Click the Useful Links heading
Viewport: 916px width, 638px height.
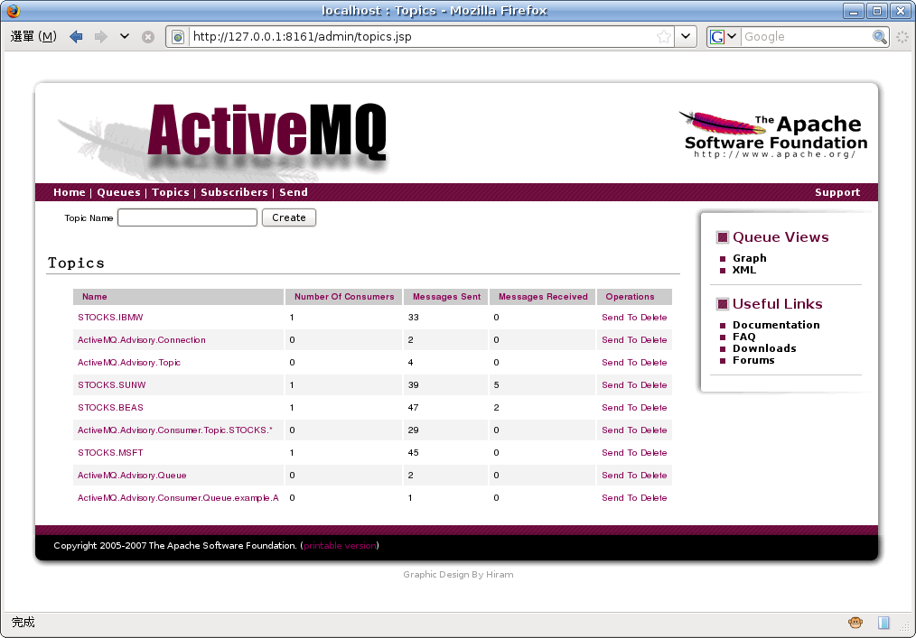point(777,303)
